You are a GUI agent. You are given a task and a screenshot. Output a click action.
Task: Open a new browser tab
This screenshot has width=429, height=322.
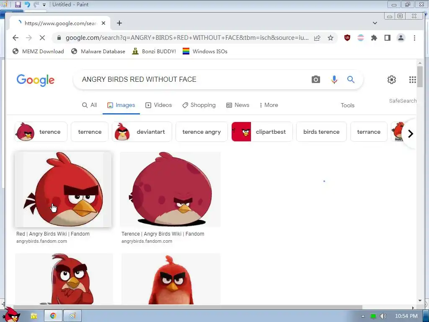click(x=119, y=23)
